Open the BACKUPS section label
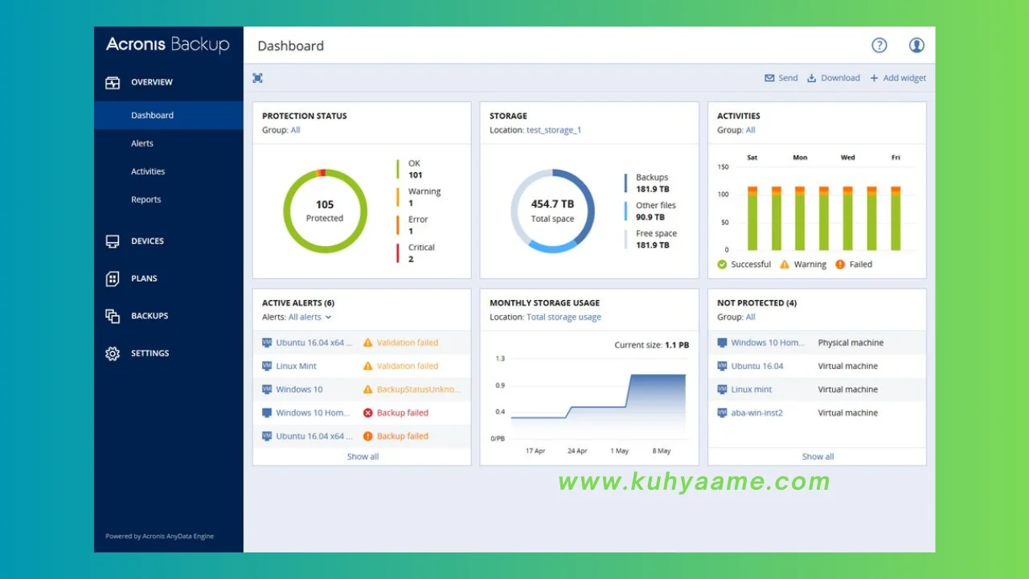 (x=150, y=316)
